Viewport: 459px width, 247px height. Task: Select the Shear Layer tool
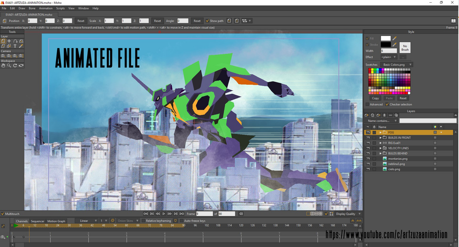point(3,46)
